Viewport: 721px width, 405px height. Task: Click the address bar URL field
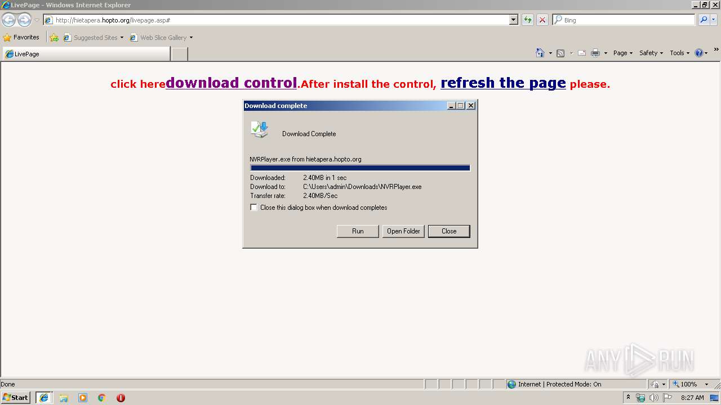[x=276, y=20]
